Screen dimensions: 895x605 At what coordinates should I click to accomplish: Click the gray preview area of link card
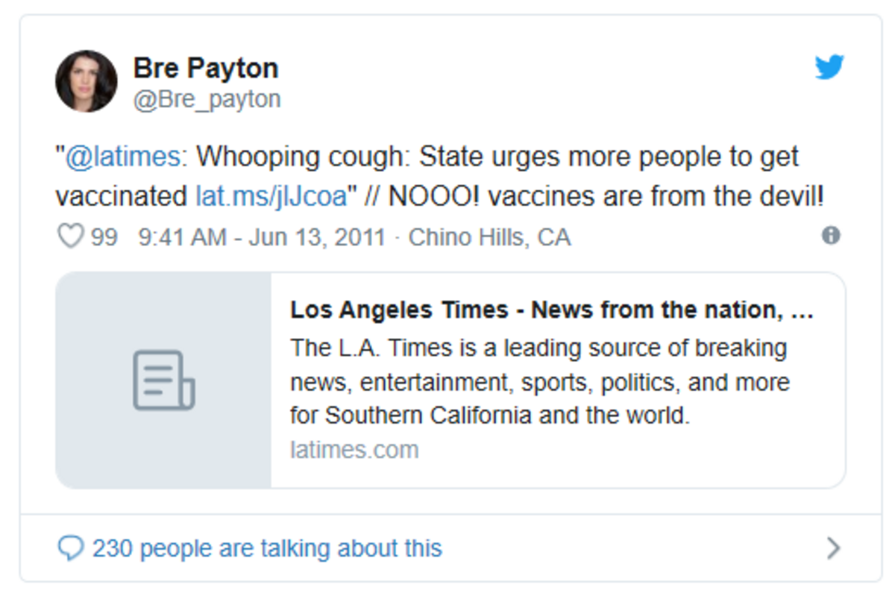(164, 380)
